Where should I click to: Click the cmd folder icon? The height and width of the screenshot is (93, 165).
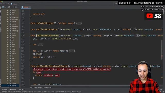[x=10, y=15]
